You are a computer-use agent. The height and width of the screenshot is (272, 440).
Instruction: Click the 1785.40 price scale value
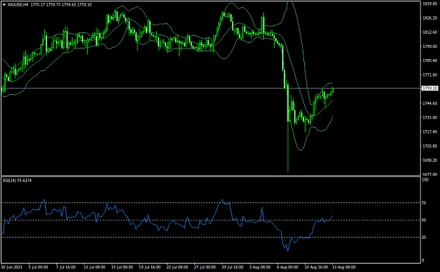click(x=430, y=60)
